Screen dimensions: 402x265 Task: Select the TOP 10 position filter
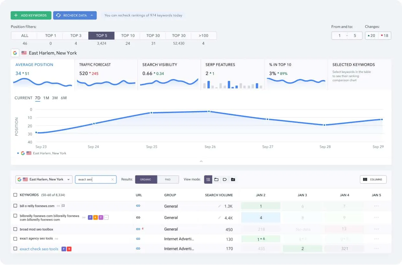click(x=128, y=36)
